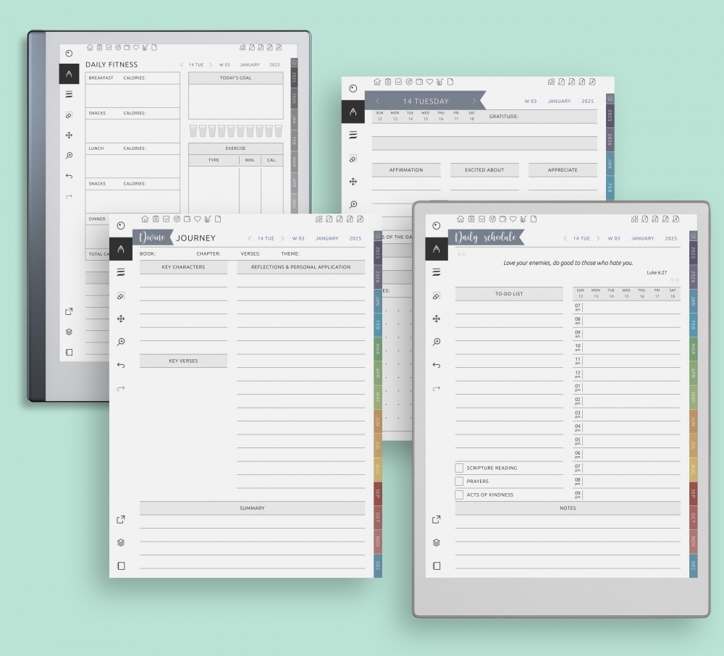Tap the first water glass on Daily Fitness
This screenshot has height=656, width=724.
[x=193, y=131]
